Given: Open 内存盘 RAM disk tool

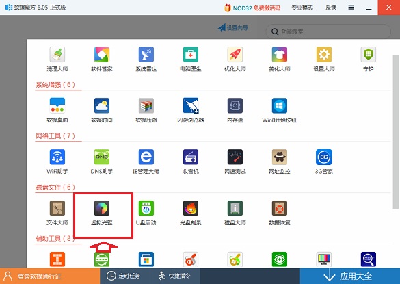Looking at the screenshot, I should pyautogui.click(x=235, y=110).
